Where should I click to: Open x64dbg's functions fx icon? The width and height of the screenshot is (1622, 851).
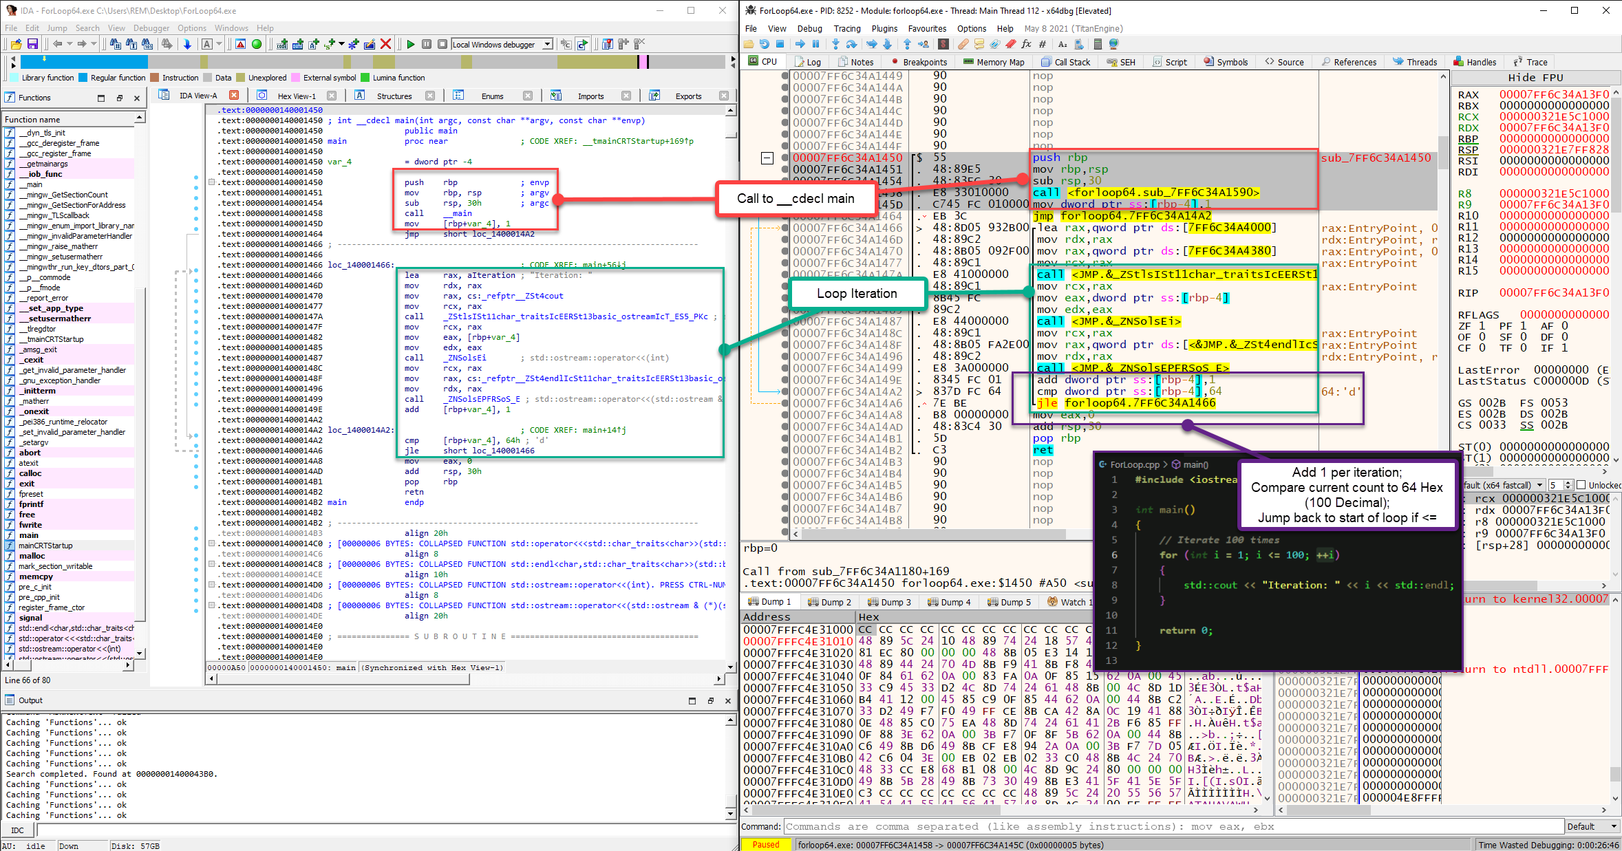[x=1026, y=44]
